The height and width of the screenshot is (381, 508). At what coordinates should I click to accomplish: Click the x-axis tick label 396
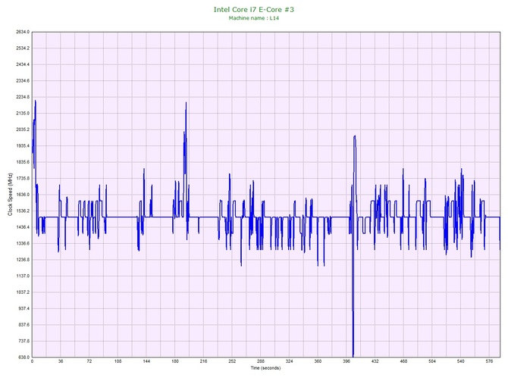point(347,361)
